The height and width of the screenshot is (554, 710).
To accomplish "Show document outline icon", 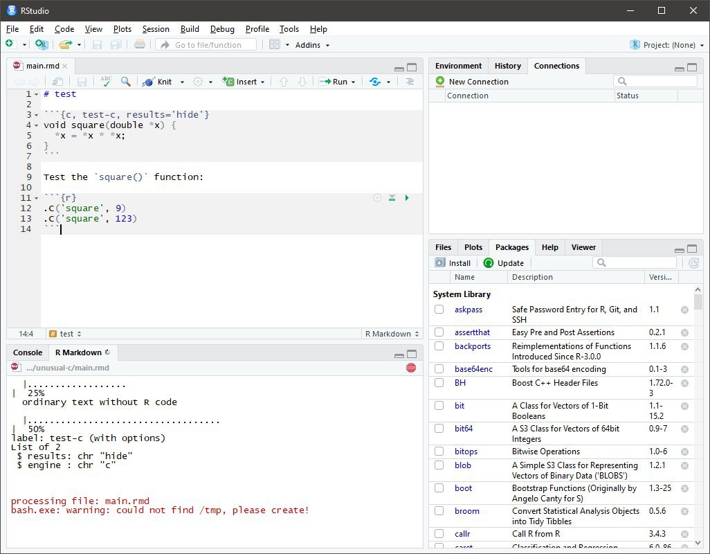I will 410,82.
